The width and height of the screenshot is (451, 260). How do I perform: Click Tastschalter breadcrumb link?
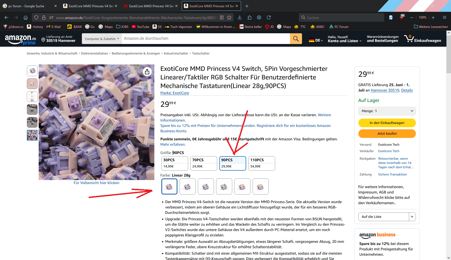201,53
